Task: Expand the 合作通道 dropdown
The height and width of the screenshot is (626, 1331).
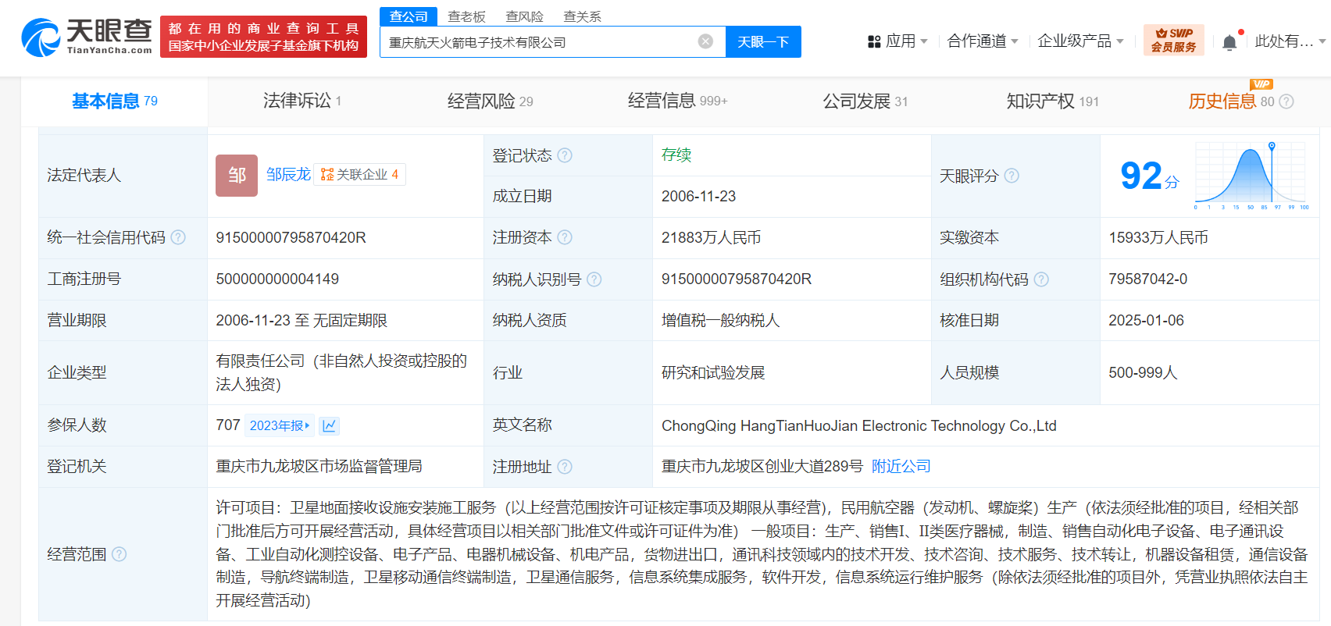Action: (982, 41)
